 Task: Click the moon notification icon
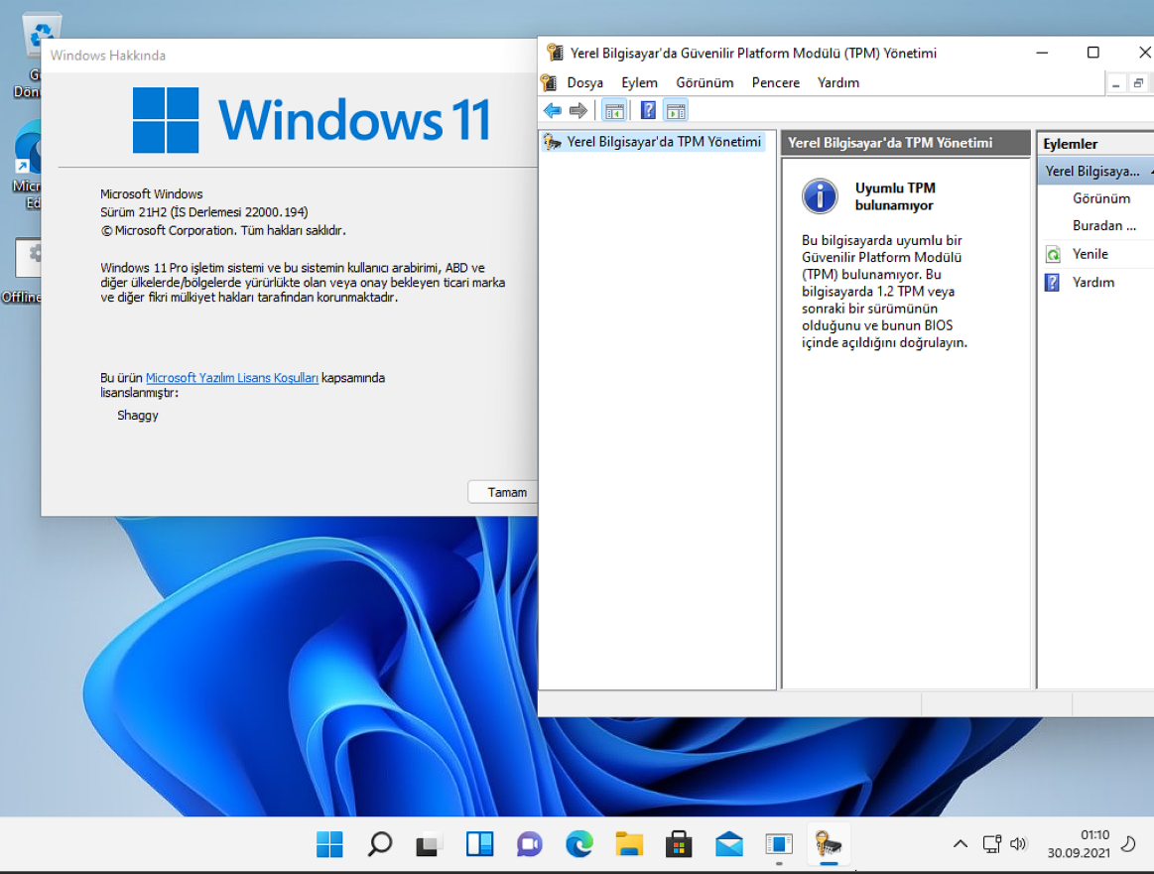(x=1127, y=844)
